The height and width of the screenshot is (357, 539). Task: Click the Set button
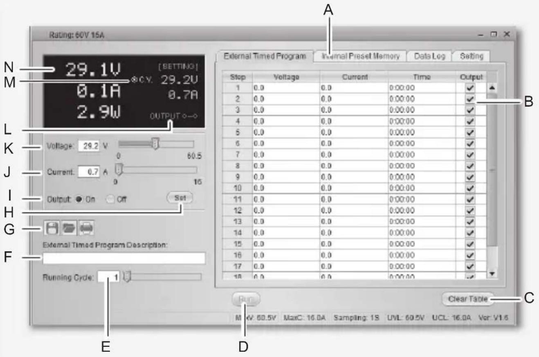180,198
